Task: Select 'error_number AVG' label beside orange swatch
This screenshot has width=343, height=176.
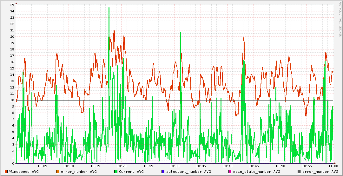Action: coord(79,172)
